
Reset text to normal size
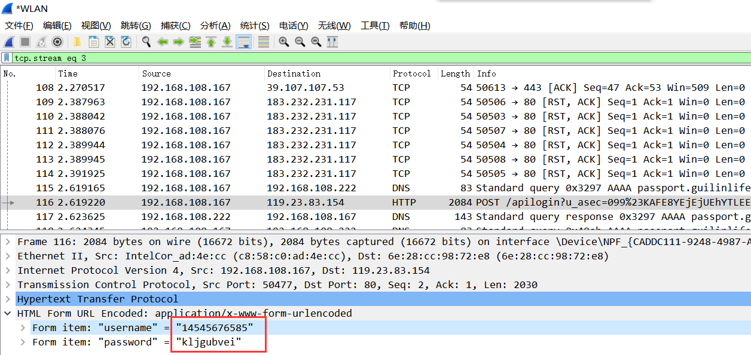pyautogui.click(x=316, y=42)
